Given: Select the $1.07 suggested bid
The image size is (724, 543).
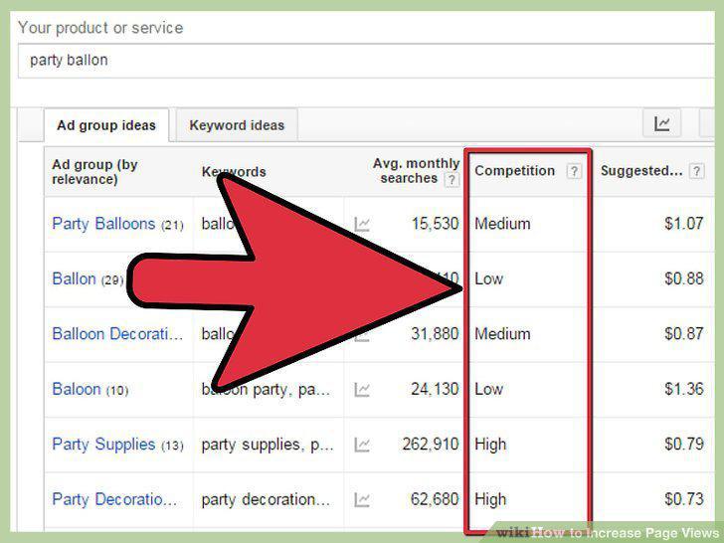Looking at the screenshot, I should click(x=684, y=224).
